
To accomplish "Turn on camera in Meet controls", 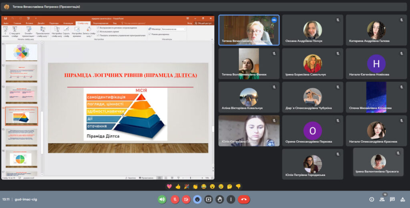I will 186,199.
